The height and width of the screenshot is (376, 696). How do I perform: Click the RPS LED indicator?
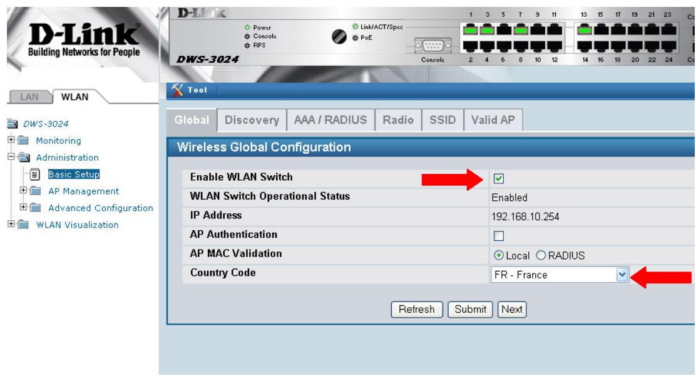247,45
